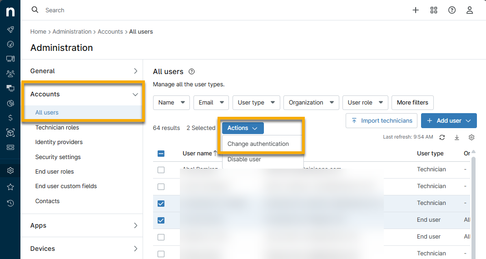
Task: Open the Favorites star icon in sidebar
Action: 10,187
